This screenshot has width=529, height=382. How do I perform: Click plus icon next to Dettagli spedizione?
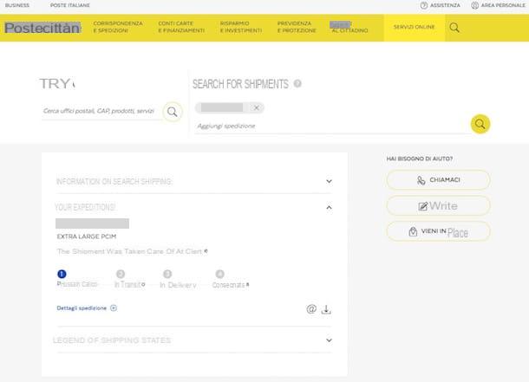click(114, 308)
